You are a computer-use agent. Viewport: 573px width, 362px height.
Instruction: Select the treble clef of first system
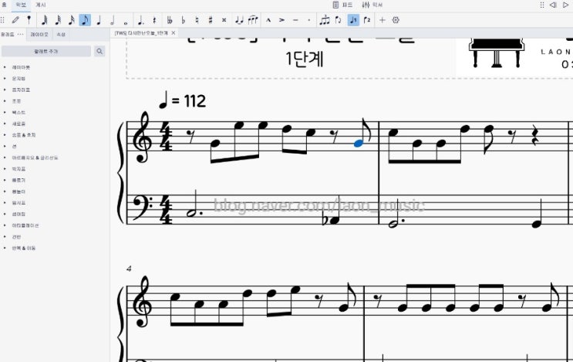(x=142, y=137)
